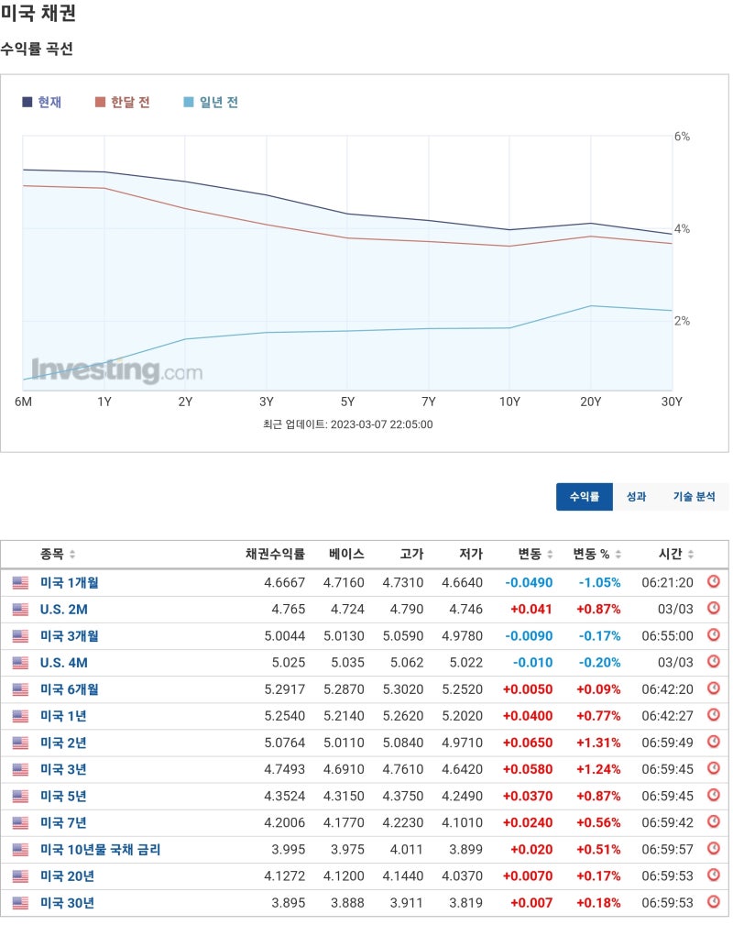This screenshot has height=925, width=733.
Task: Click the Investing.com watermark on the chart
Action: point(117,369)
